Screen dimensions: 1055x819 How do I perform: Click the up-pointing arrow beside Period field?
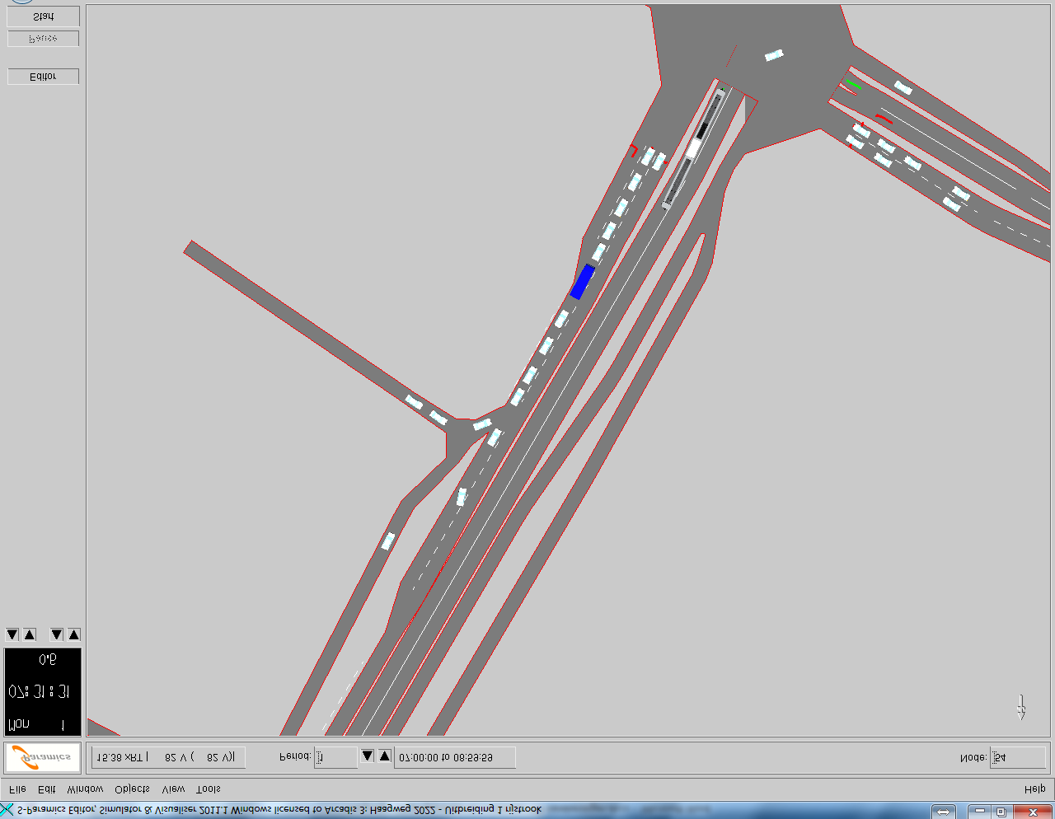pos(384,756)
